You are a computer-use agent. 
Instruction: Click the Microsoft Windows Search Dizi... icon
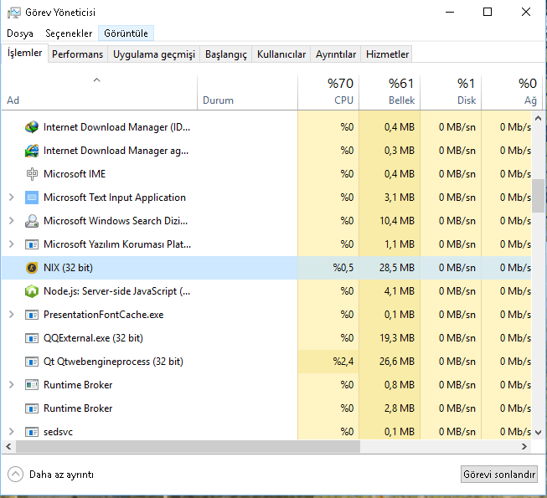[32, 221]
